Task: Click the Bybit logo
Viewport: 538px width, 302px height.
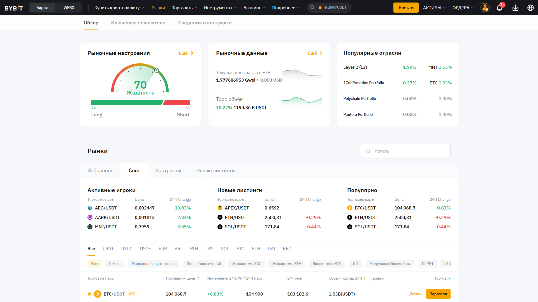Action: (14, 8)
